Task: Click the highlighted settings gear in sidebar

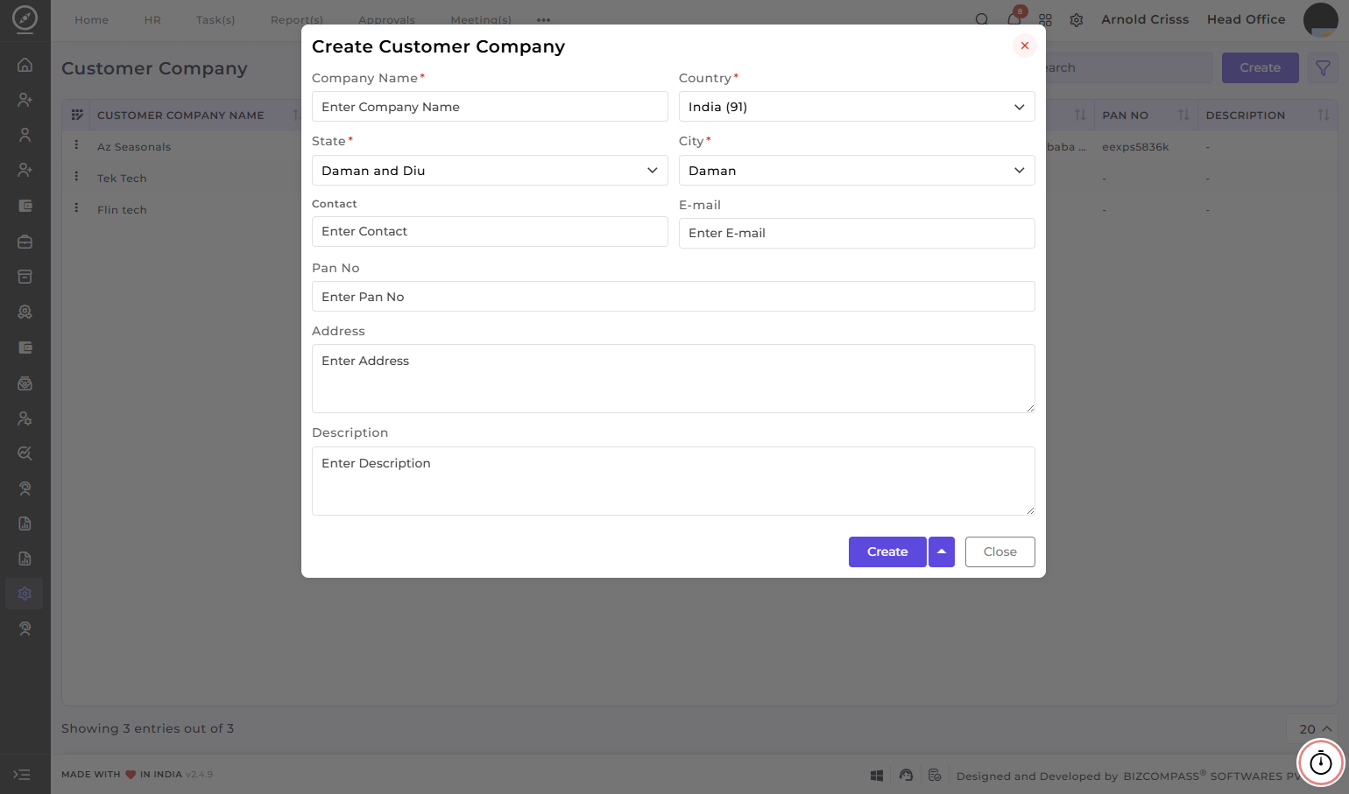Action: pos(25,594)
